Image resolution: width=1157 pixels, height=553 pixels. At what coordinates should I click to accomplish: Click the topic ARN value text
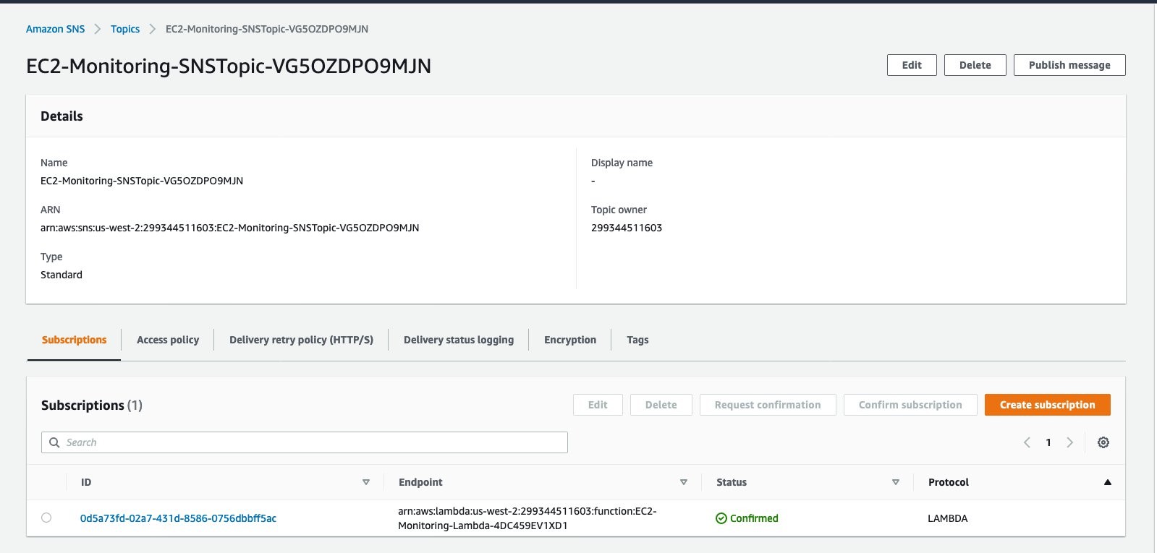pos(229,228)
